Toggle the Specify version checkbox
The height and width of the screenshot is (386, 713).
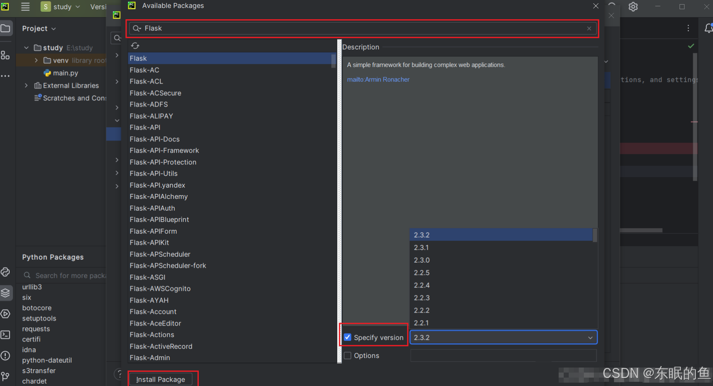[x=347, y=337]
